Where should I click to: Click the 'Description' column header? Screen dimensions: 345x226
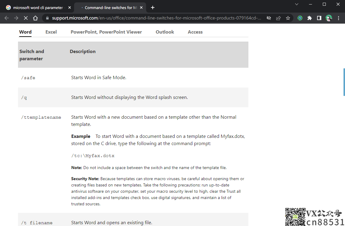[x=83, y=52]
